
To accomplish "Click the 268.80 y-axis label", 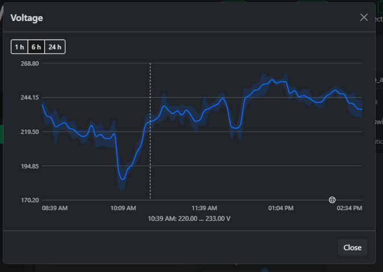I will (x=30, y=64).
